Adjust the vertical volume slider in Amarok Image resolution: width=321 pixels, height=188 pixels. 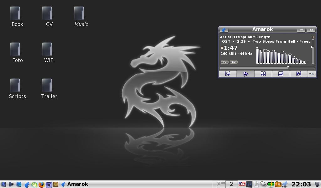[313, 52]
